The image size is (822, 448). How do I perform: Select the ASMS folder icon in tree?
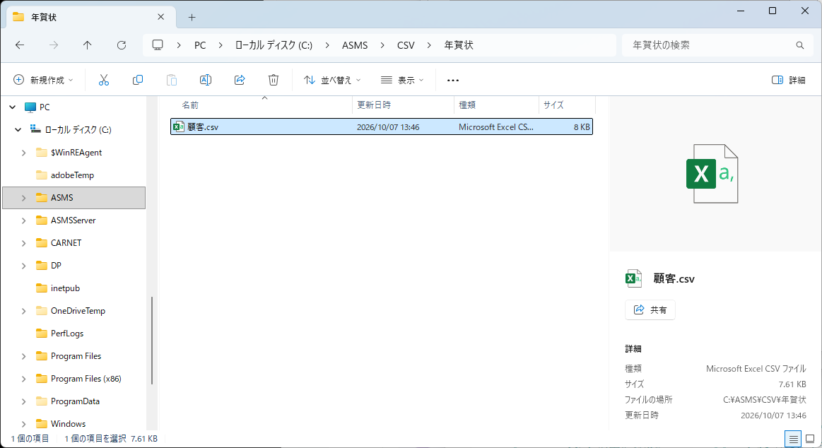click(42, 198)
